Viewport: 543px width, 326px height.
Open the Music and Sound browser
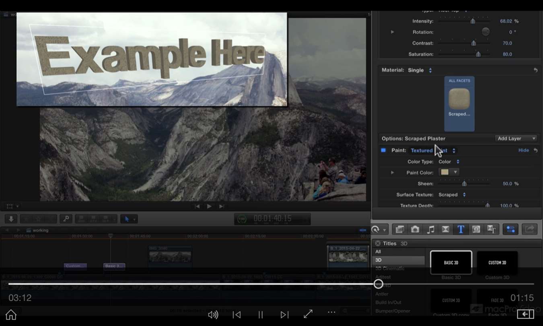pyautogui.click(x=430, y=229)
